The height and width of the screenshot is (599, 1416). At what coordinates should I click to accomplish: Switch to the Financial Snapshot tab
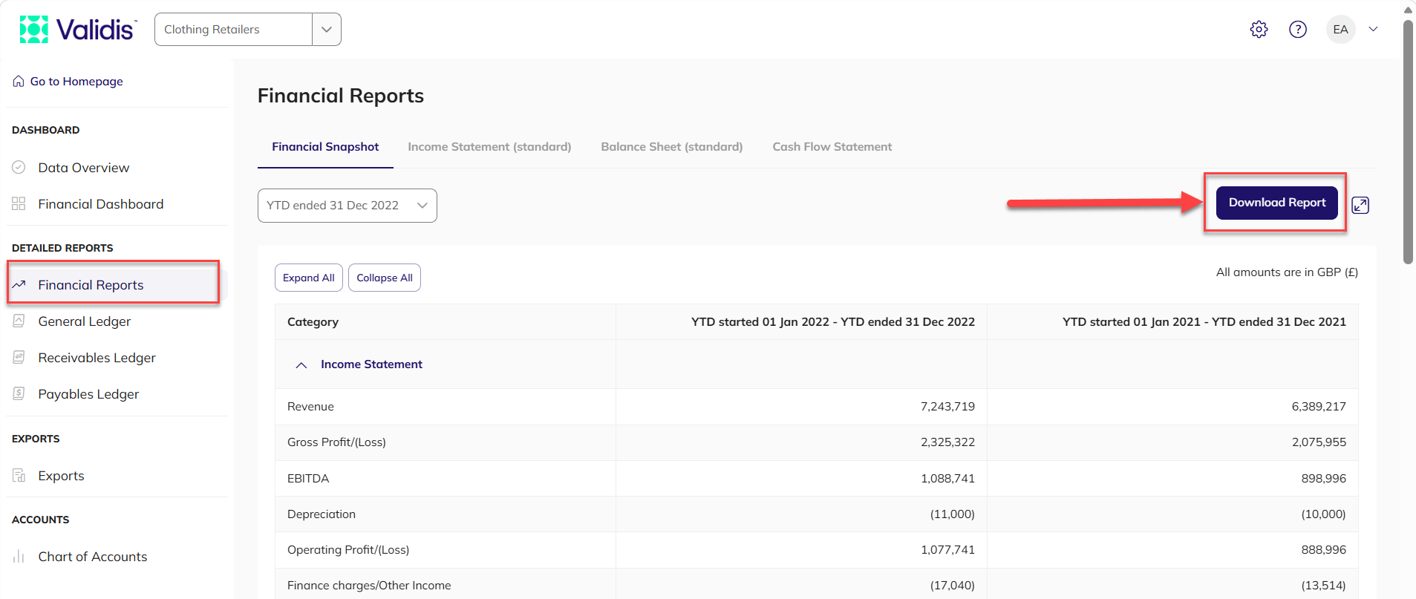pos(325,147)
